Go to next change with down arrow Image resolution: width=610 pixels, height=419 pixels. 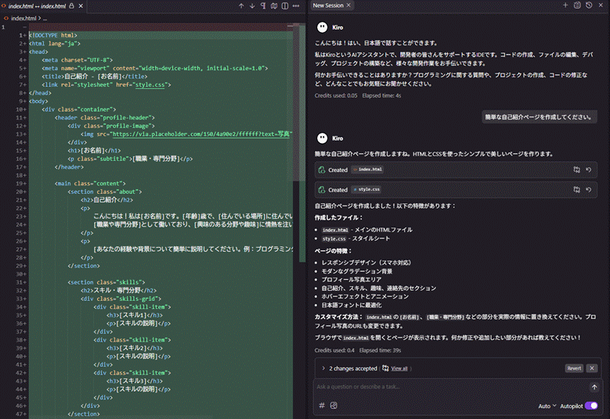click(x=251, y=6)
